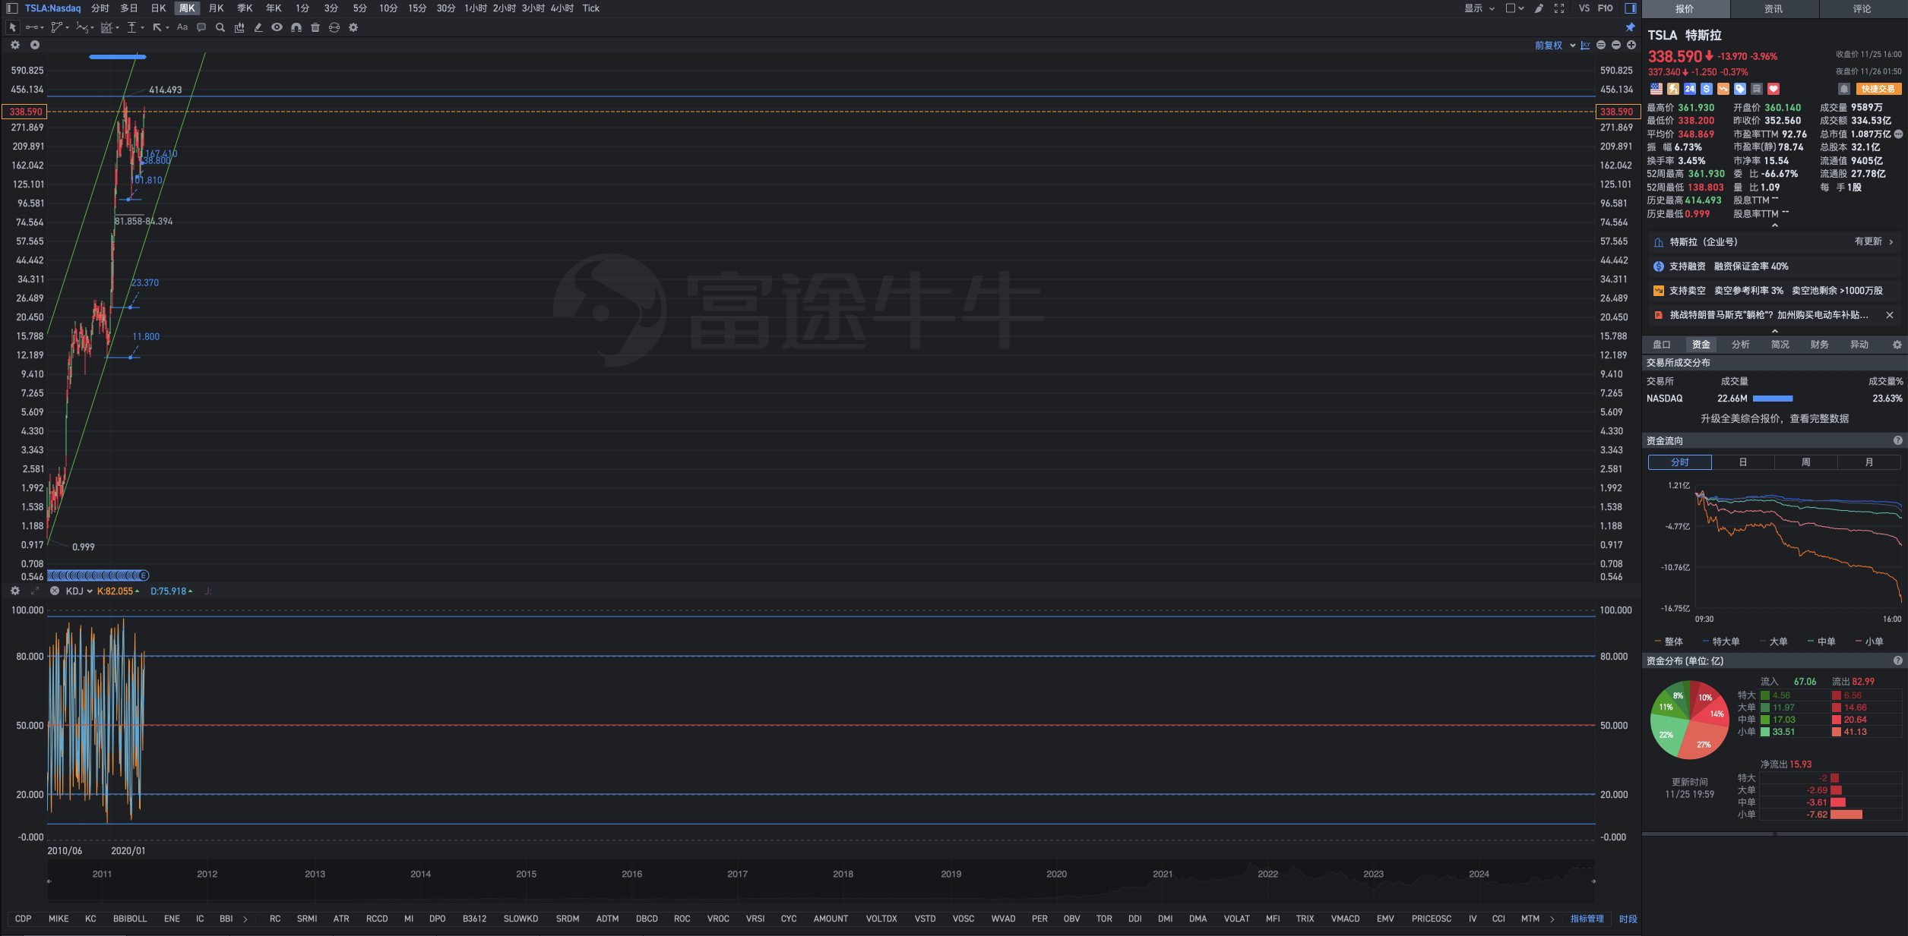Open 特斯拉 (企业号) updates row
This screenshot has height=936, width=1908.
[x=1774, y=242]
